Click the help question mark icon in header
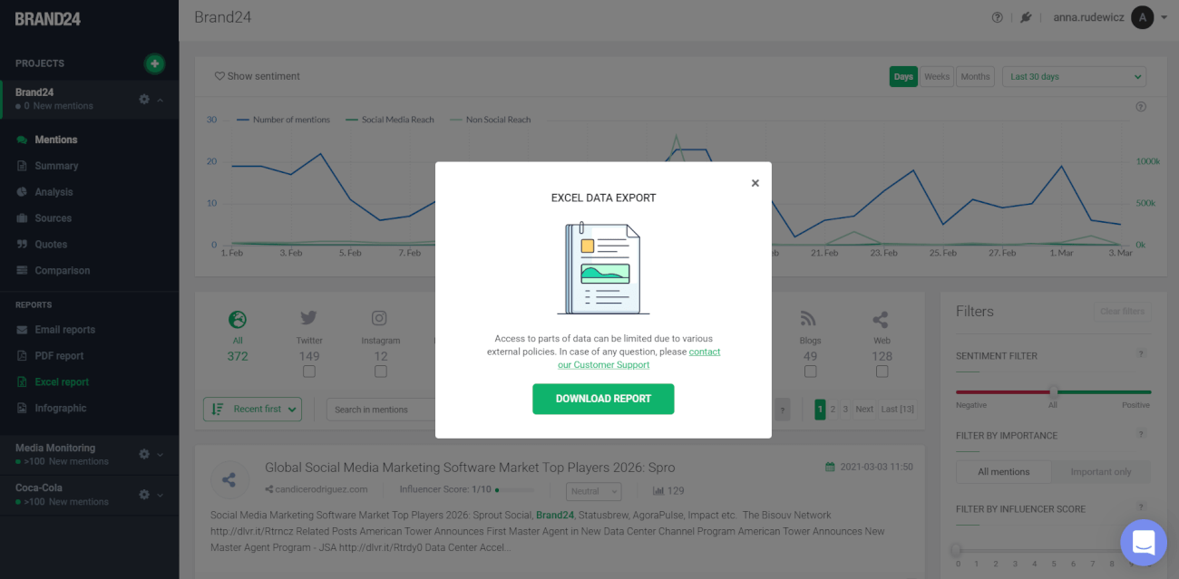Screen dimensions: 1179x579 [x=998, y=17]
